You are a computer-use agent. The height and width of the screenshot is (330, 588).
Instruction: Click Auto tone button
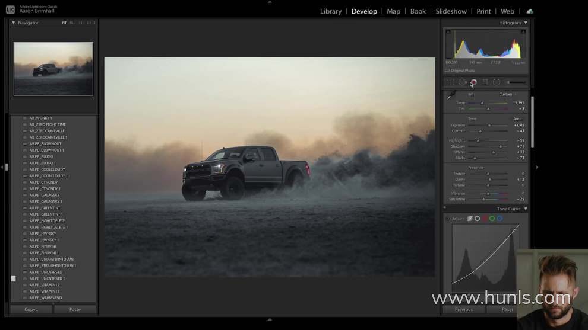[517, 119]
